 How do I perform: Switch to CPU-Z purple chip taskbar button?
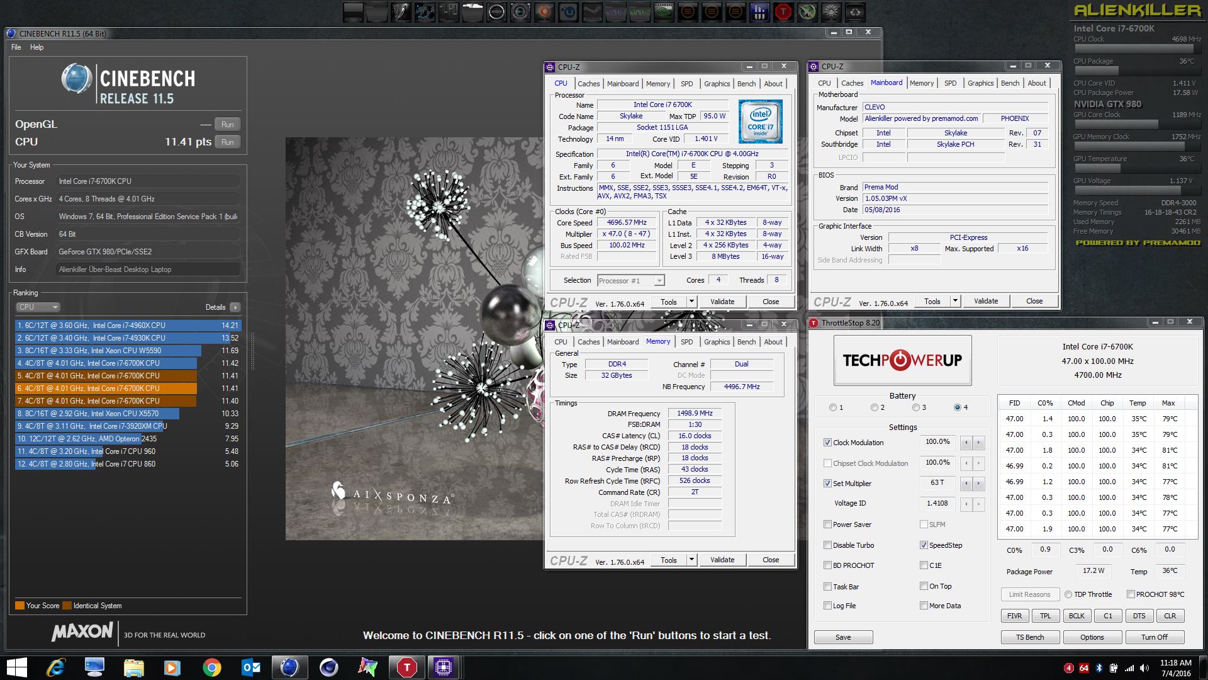[444, 667]
